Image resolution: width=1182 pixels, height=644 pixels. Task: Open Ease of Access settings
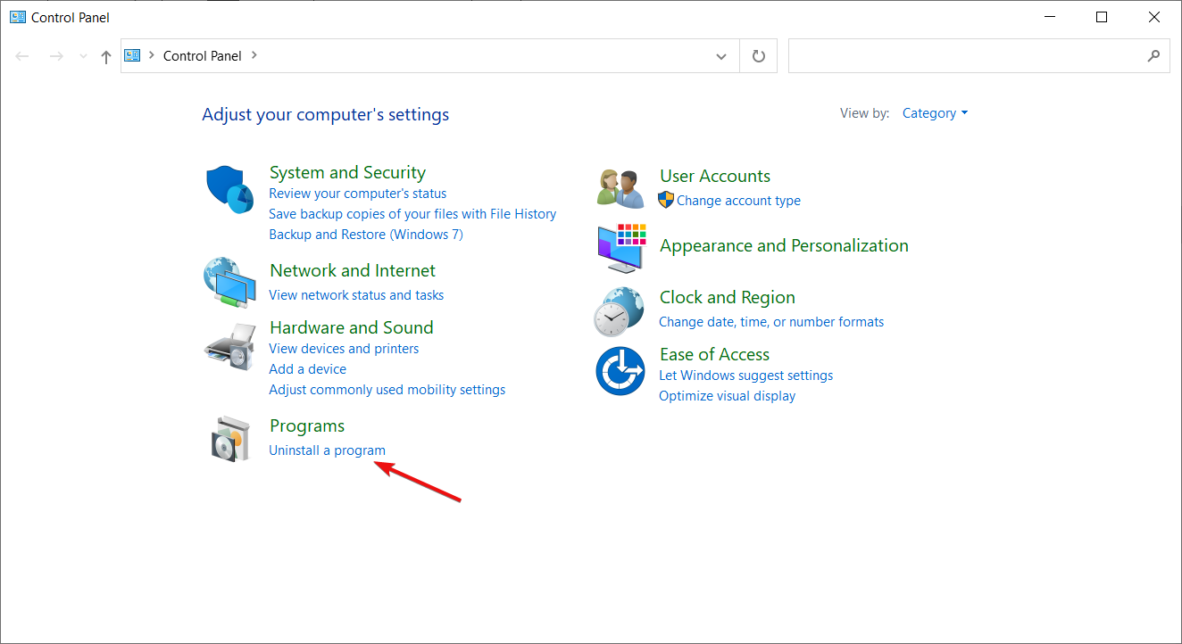tap(714, 354)
